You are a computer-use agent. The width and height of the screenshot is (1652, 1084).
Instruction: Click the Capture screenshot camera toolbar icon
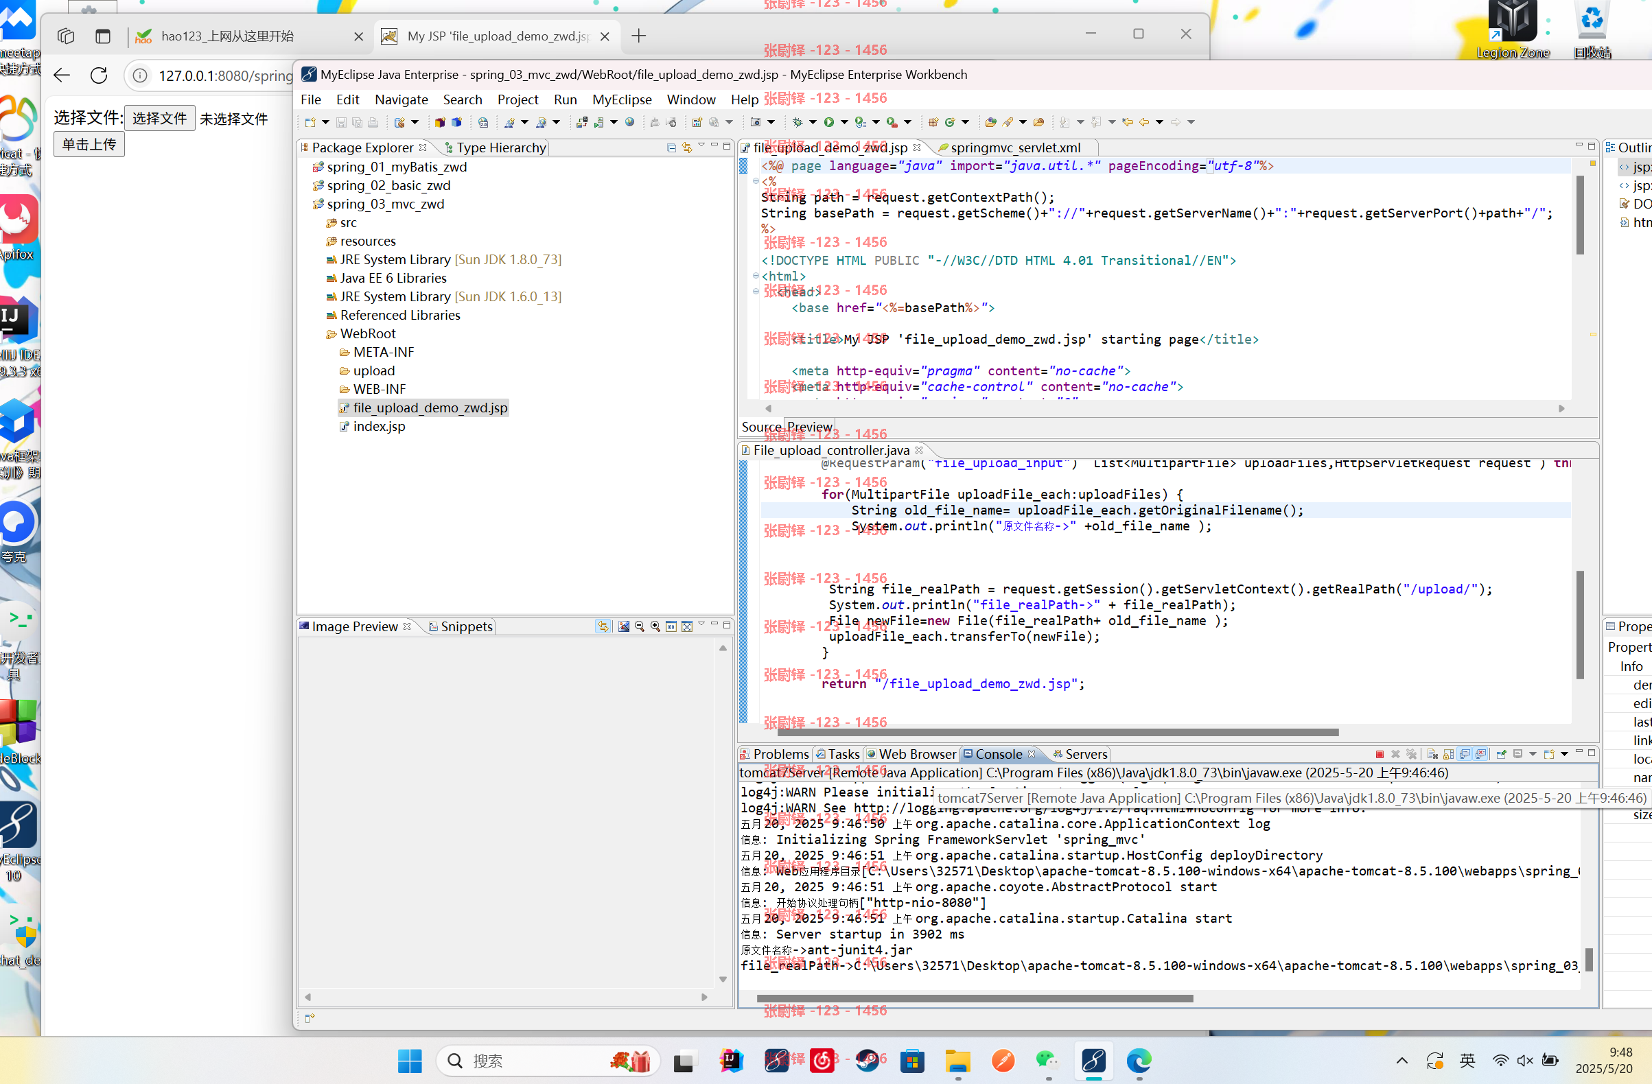pyautogui.click(x=756, y=122)
